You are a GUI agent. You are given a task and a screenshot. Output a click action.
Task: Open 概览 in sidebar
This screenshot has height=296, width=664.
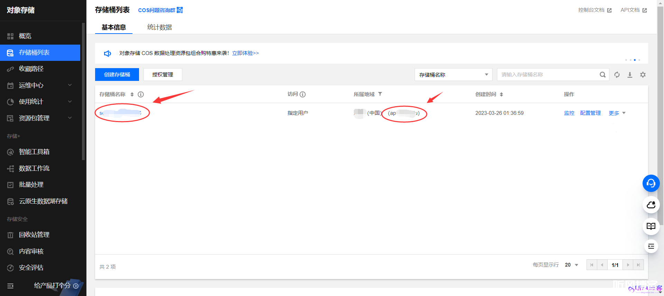point(40,36)
